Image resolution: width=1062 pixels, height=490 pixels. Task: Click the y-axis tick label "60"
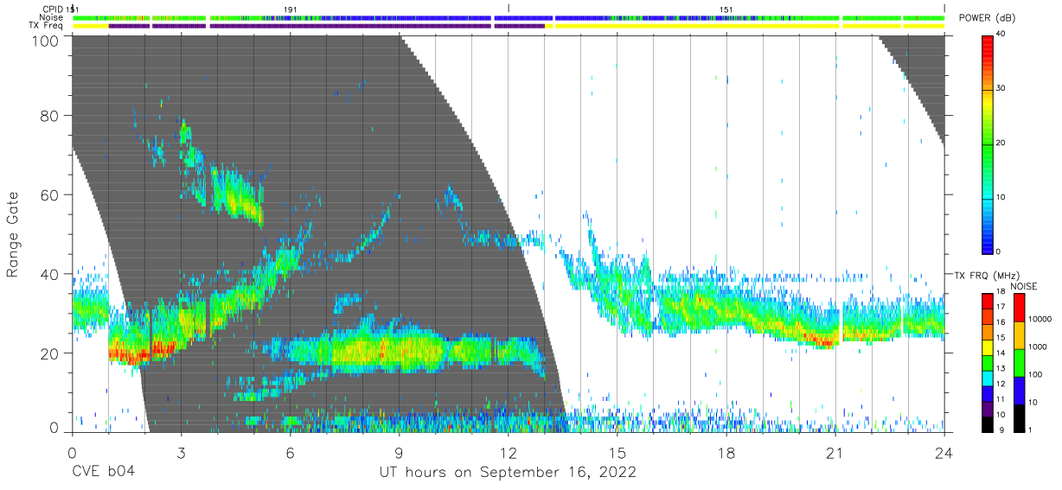50,194
